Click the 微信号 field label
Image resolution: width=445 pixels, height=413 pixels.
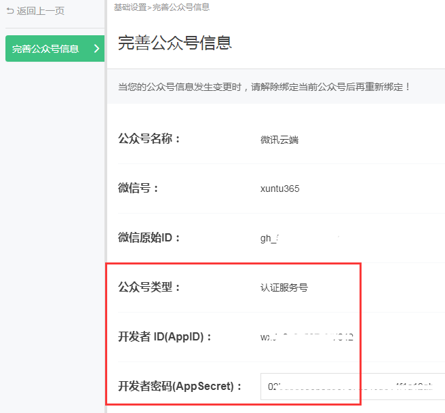click(x=138, y=189)
